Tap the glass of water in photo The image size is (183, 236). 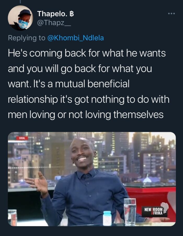pyautogui.click(x=130, y=211)
